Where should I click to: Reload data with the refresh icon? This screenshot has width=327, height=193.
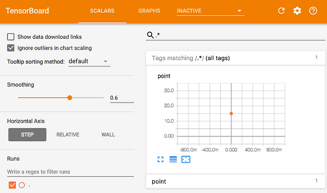[x=281, y=10]
